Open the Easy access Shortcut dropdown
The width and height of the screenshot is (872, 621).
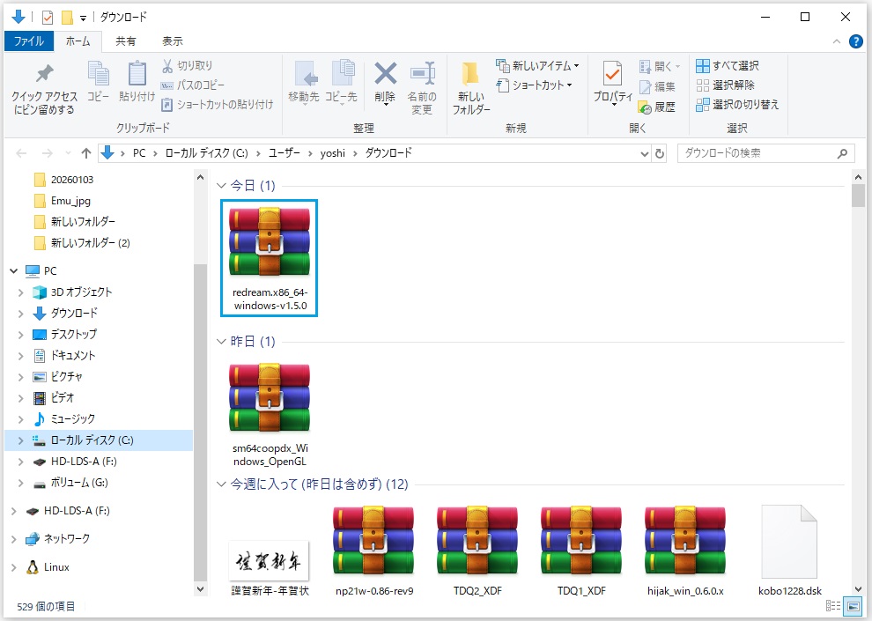[535, 85]
